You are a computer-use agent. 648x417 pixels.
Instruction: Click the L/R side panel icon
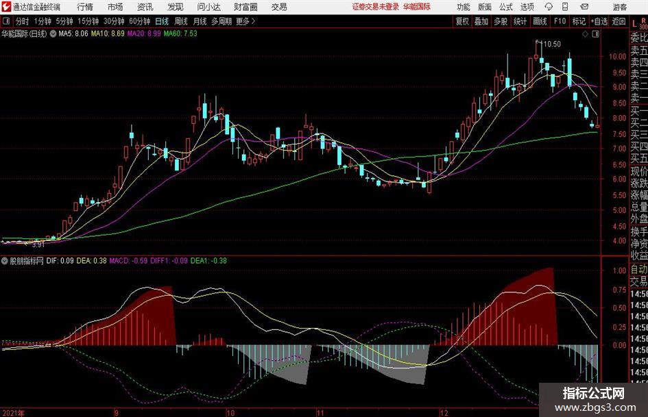(x=639, y=23)
